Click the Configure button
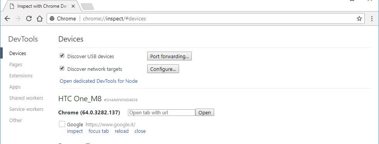The width and height of the screenshot is (379, 144). tap(163, 69)
